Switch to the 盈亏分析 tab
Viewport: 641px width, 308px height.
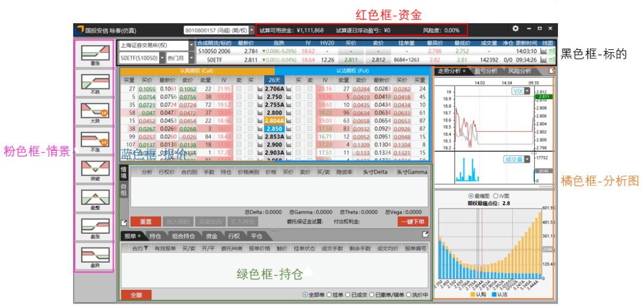[483, 71]
